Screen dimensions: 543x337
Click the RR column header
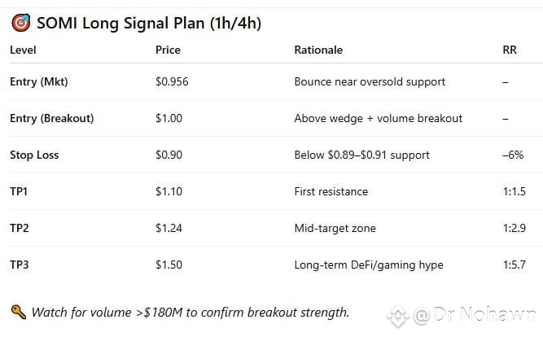(510, 50)
